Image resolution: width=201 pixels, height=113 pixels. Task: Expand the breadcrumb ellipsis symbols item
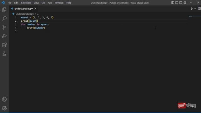(37, 14)
